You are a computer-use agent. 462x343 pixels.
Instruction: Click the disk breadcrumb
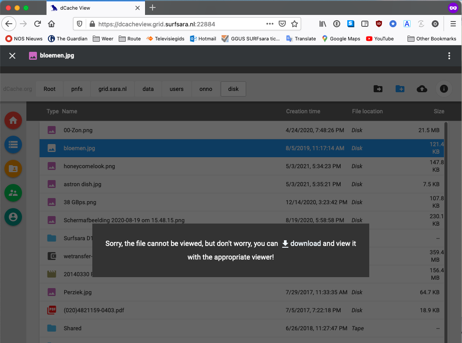tap(233, 89)
